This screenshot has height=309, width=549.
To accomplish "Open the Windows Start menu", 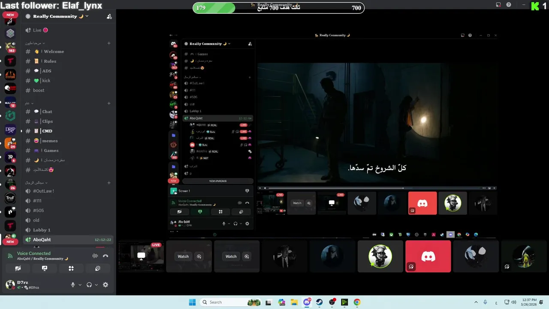I will tap(192, 302).
